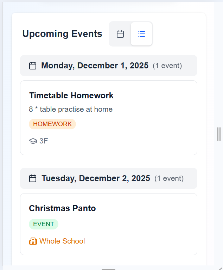Viewport: 223px width, 270px height.
Task: Open the Christmas Panto event
Action: (x=62, y=208)
